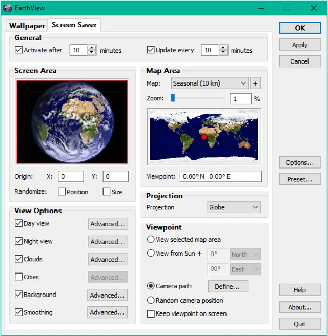Select View from Sun radio option
The image size is (328, 336).
coord(151,253)
